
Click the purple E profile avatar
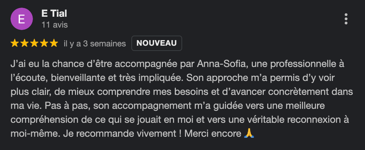click(21, 19)
